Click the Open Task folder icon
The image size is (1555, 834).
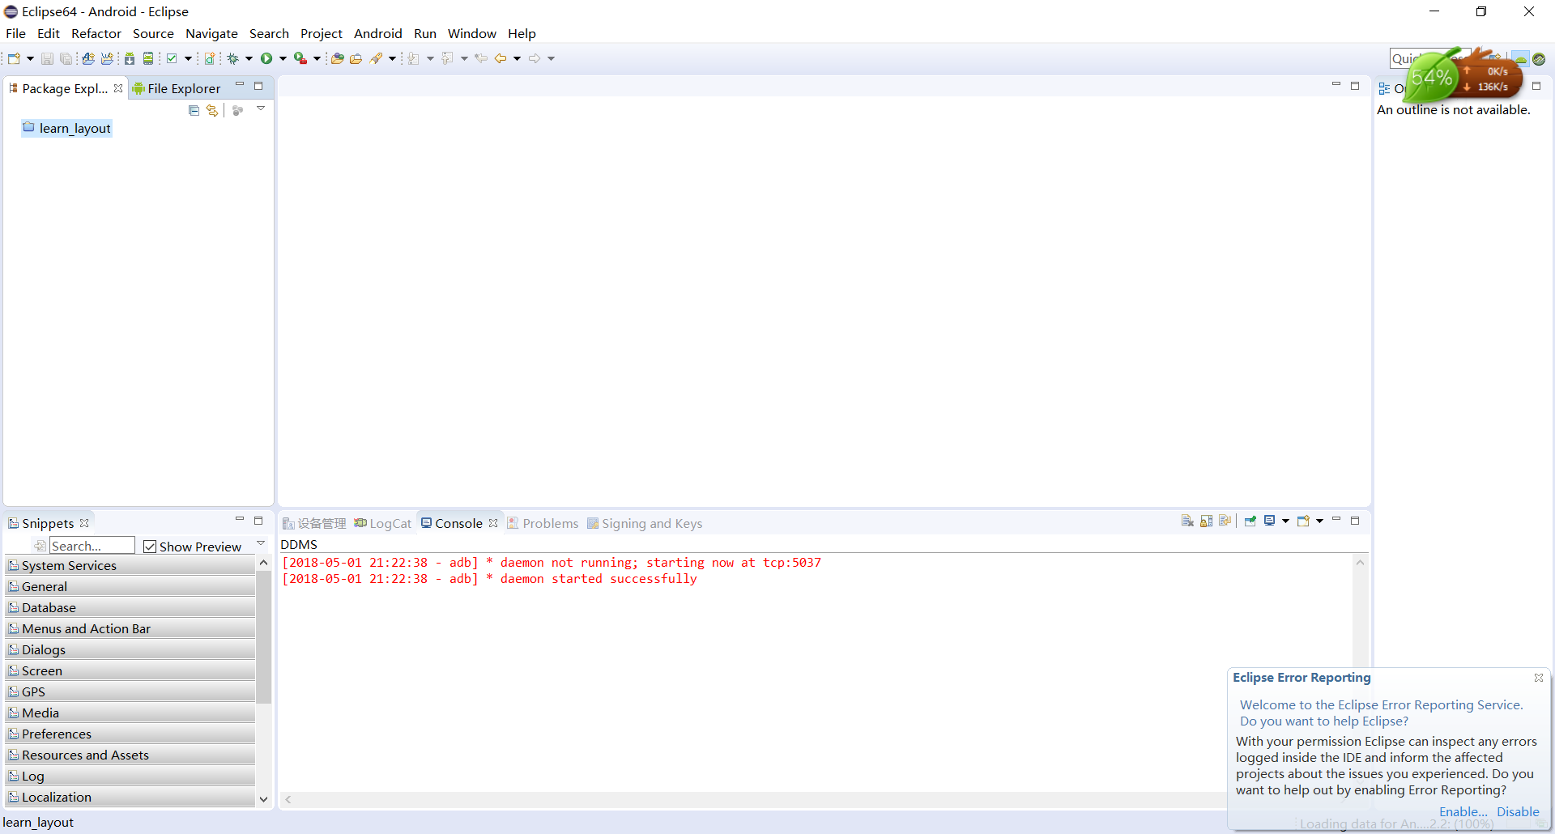[356, 58]
